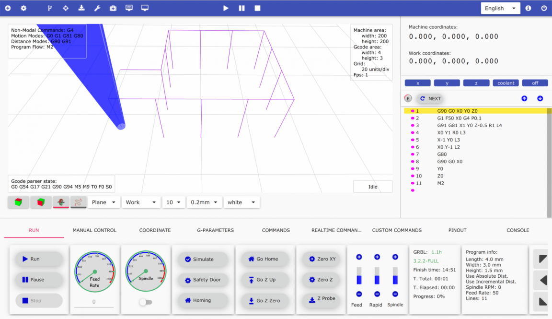Toggle the tool visualization icon above the viewport tabs
This screenshot has height=319, width=552.
click(61, 202)
